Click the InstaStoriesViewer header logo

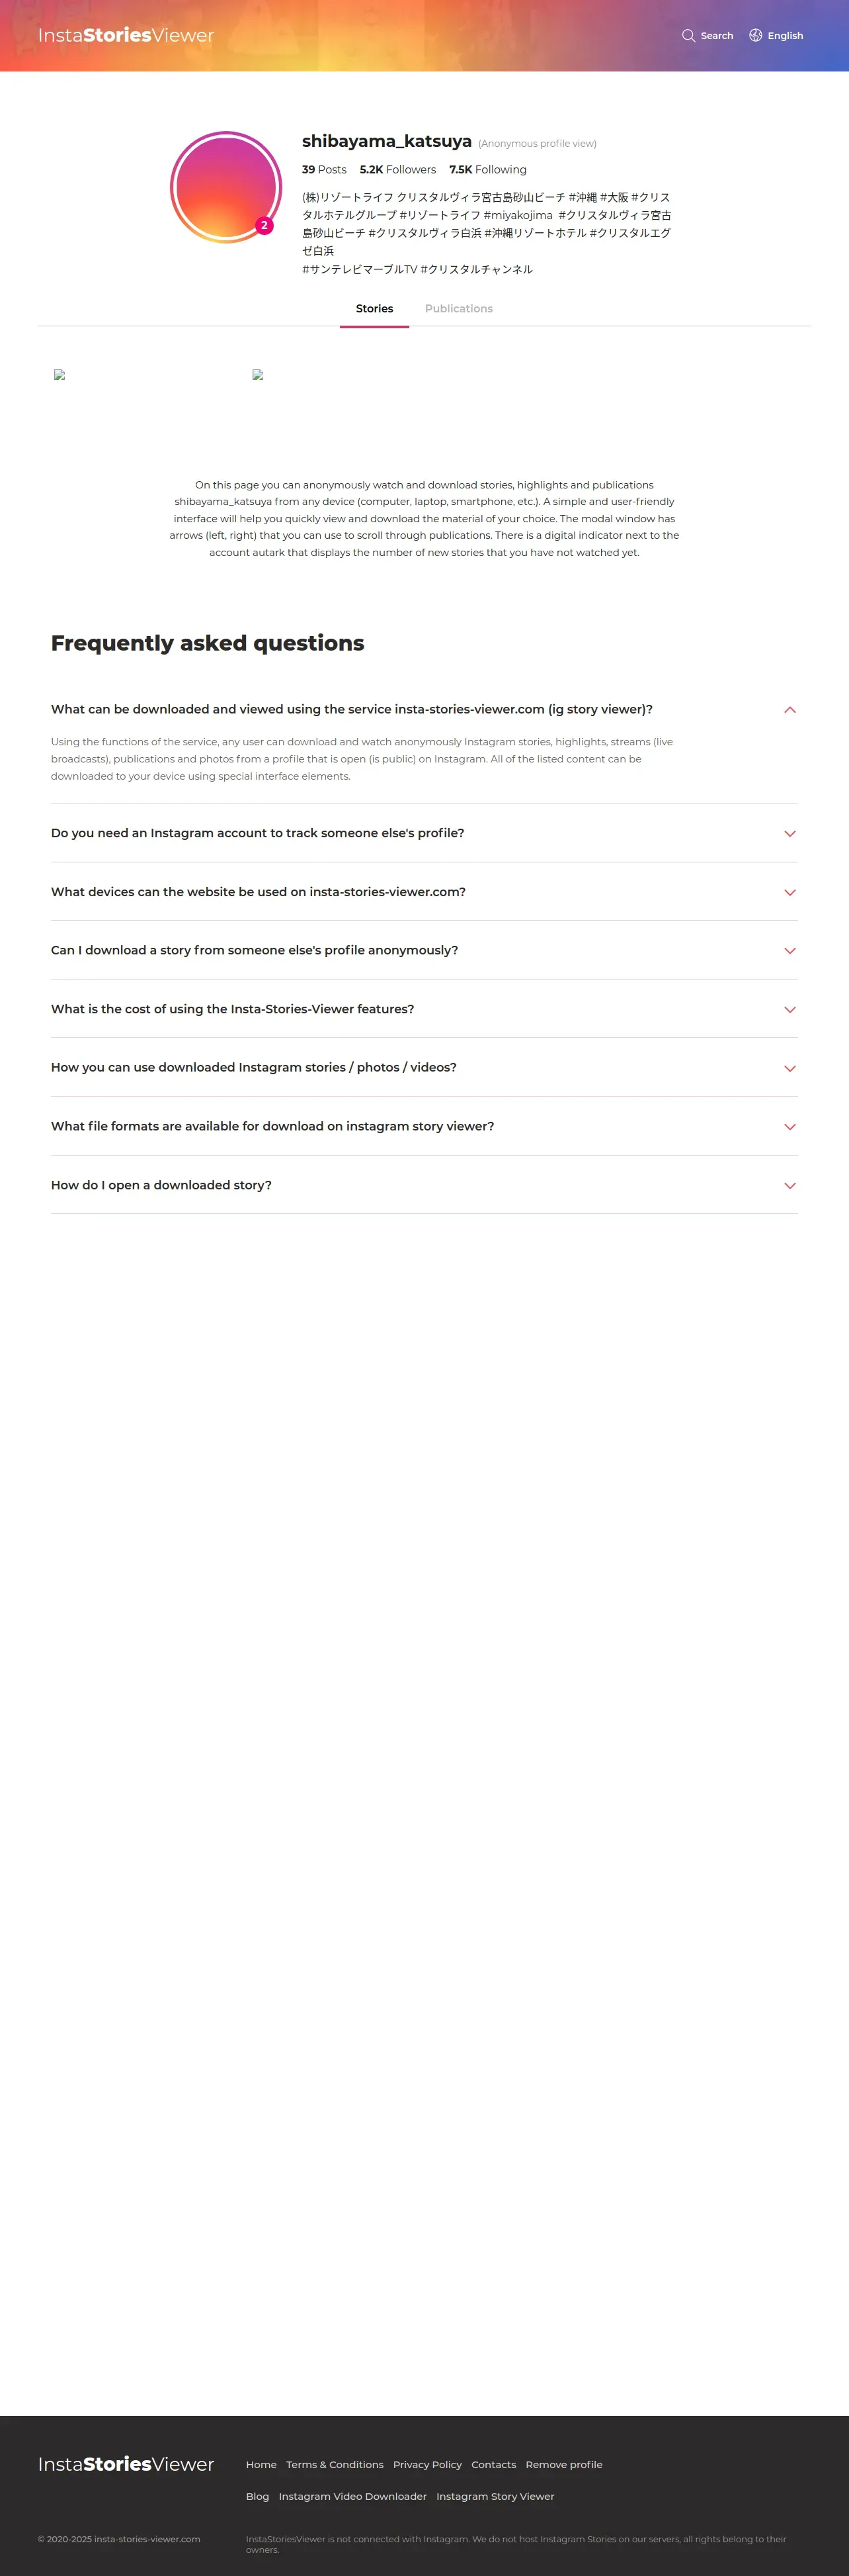[126, 36]
